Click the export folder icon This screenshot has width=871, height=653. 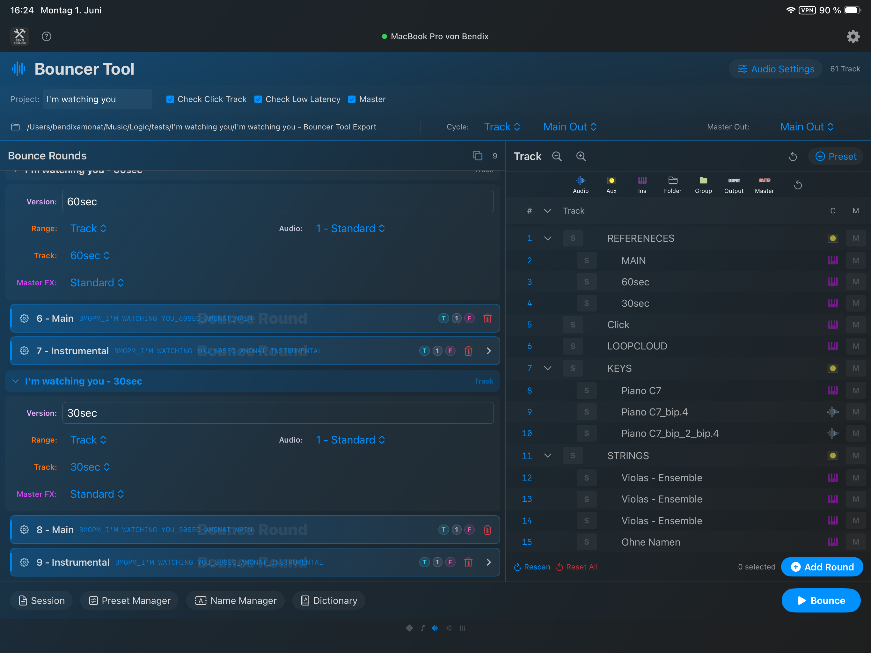15,127
